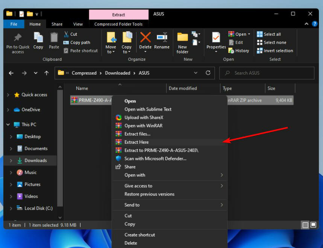Viewport: 323px width, 248px height.
Task: Click Paste shortcut in Clipboard group
Action: click(80, 51)
